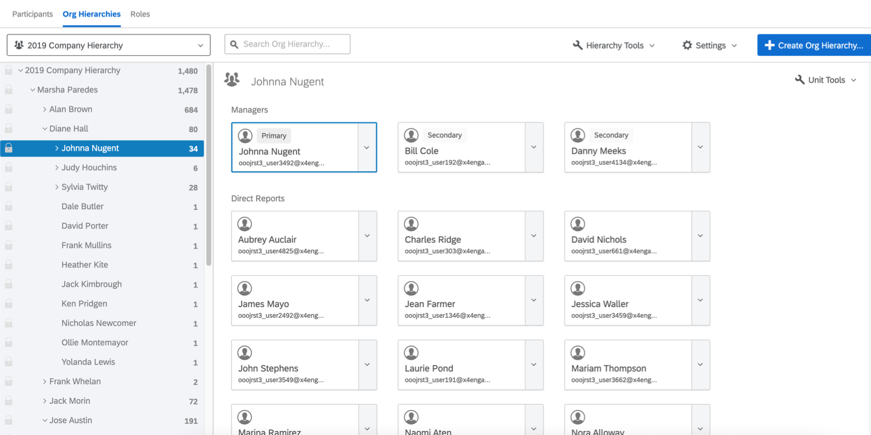Select Nicholas Newcomer in the hierarchy tree
Viewport: 871px width, 435px height.
click(99, 323)
